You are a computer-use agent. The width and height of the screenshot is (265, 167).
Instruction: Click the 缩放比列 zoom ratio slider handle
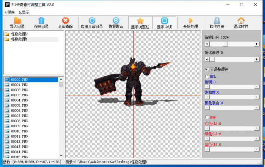(x=225, y=44)
